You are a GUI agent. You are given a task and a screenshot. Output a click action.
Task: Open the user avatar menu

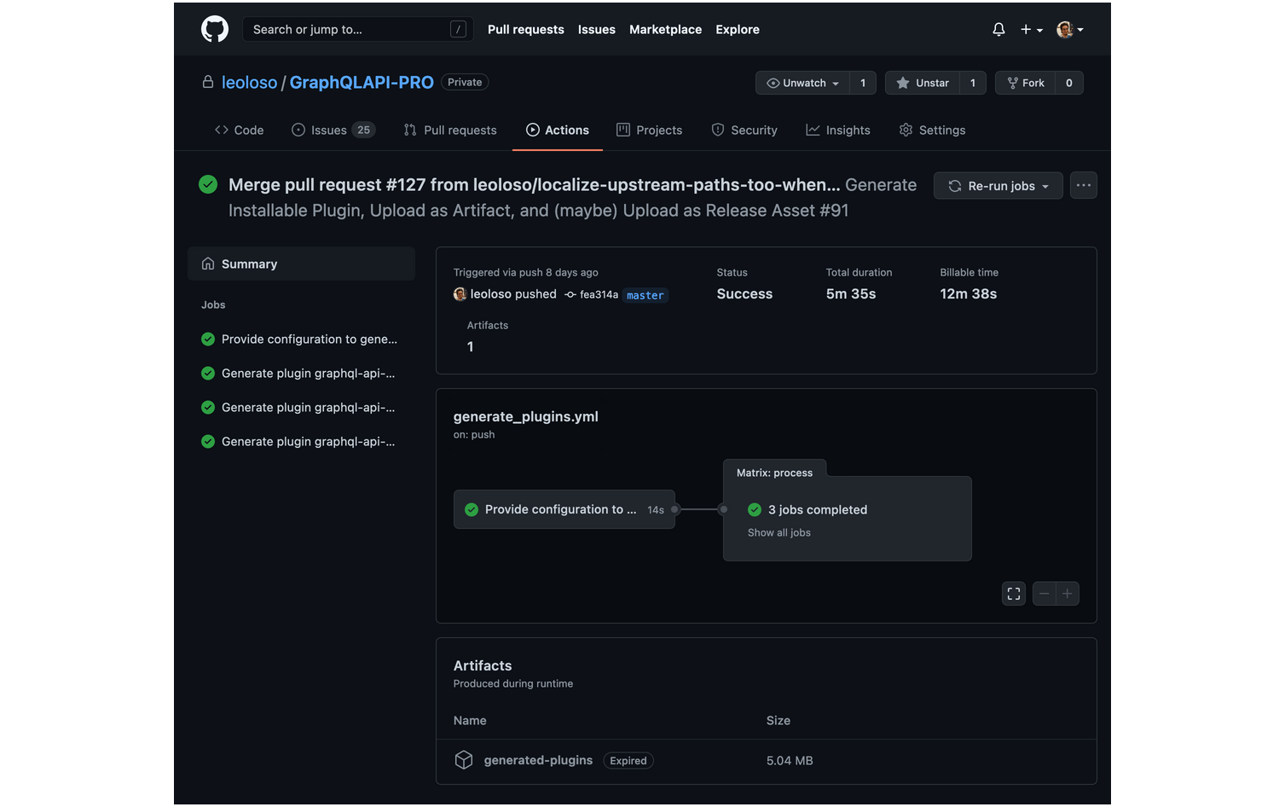pyautogui.click(x=1069, y=29)
